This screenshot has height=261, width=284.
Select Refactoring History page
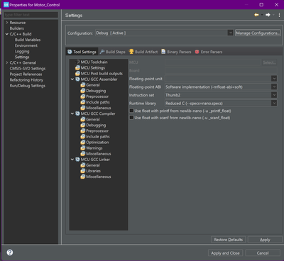click(x=26, y=80)
